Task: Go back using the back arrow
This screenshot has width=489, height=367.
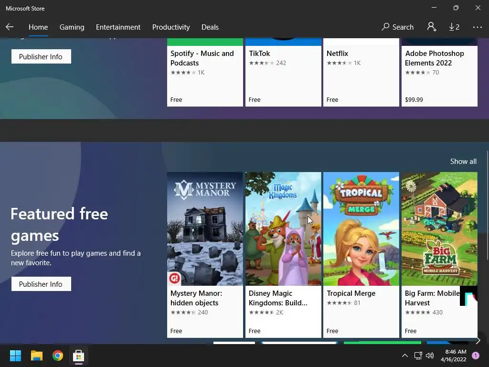Action: click(10, 27)
